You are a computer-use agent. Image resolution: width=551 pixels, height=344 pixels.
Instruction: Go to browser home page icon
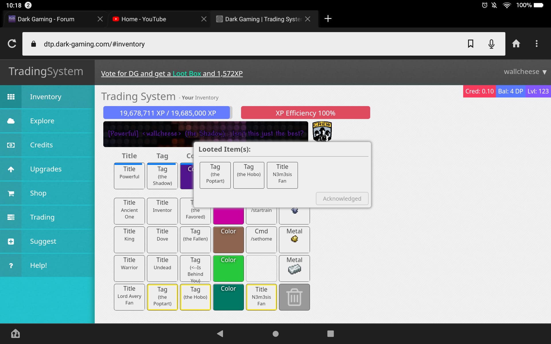pyautogui.click(x=516, y=44)
